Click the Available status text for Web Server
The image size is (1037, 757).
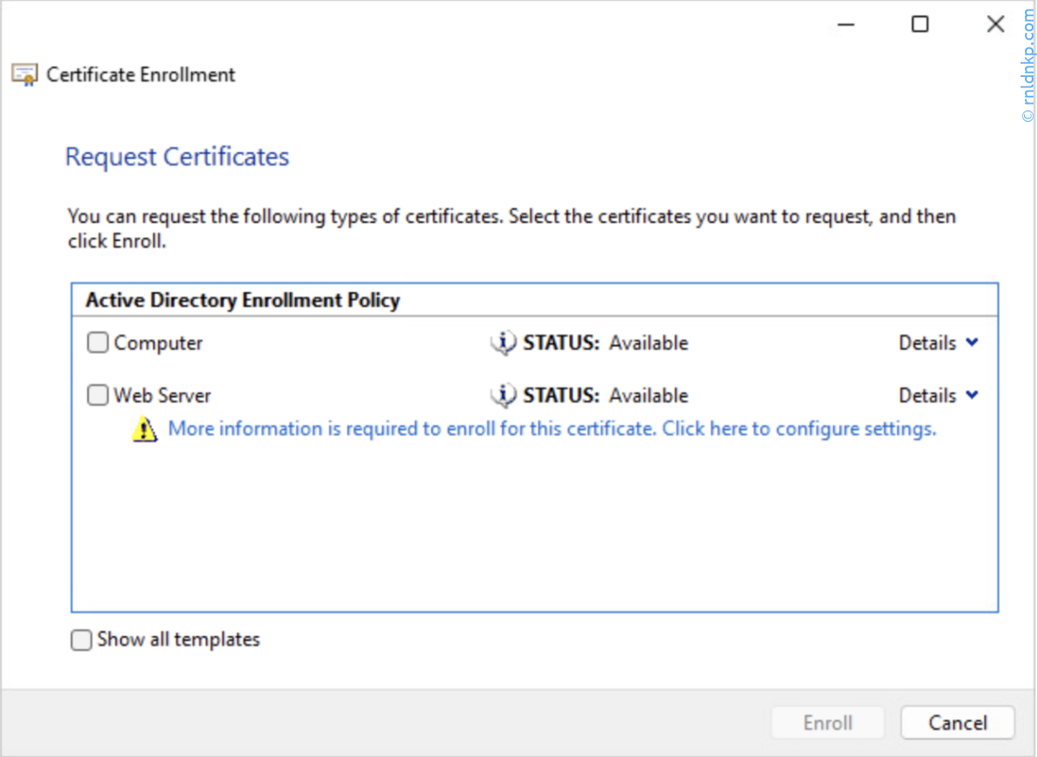click(648, 396)
